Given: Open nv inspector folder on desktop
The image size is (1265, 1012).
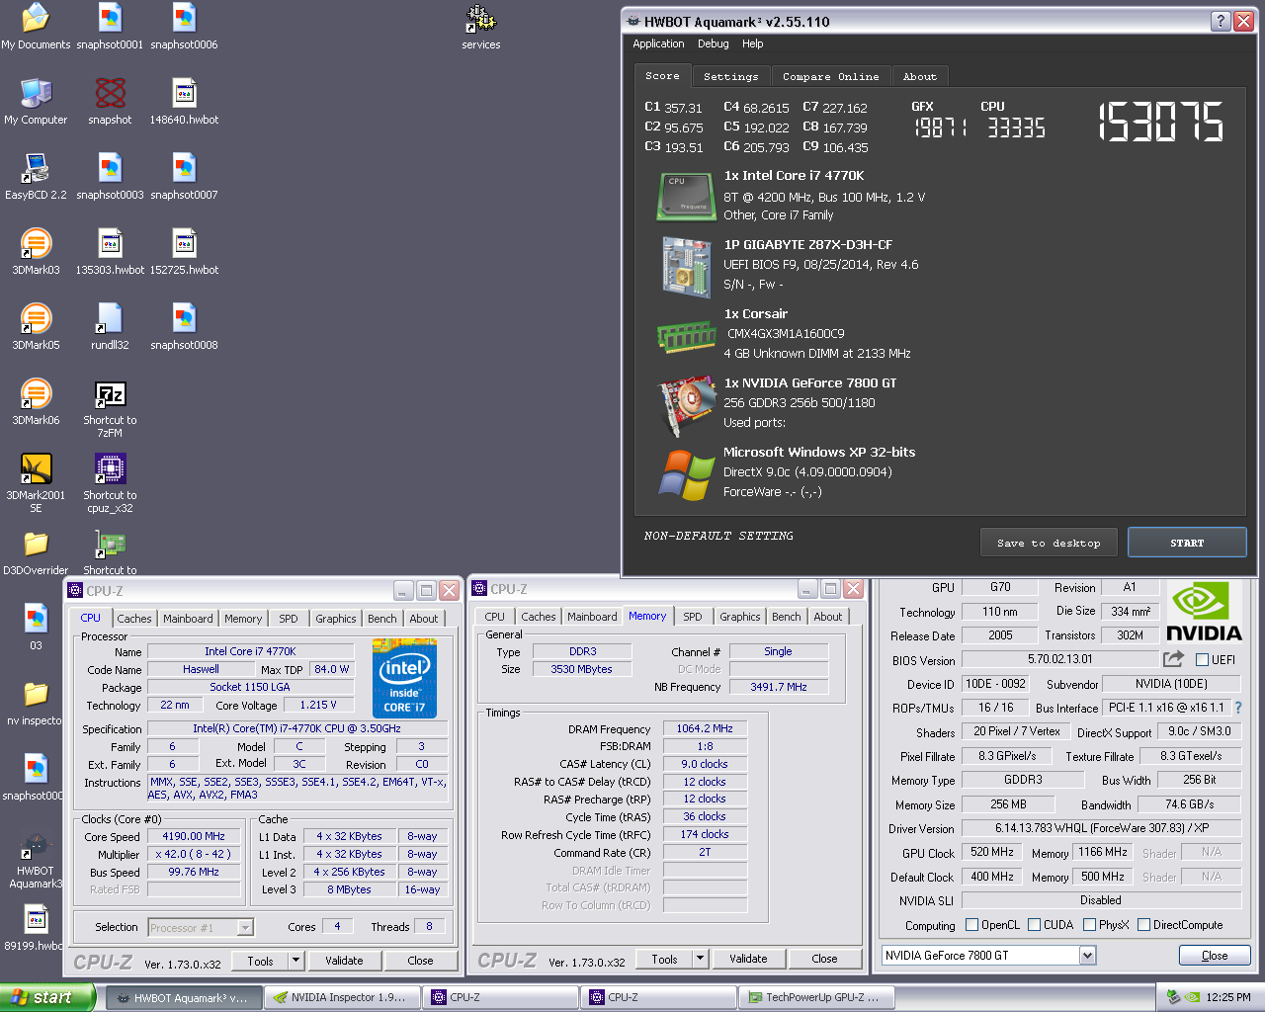Looking at the screenshot, I should (36, 703).
